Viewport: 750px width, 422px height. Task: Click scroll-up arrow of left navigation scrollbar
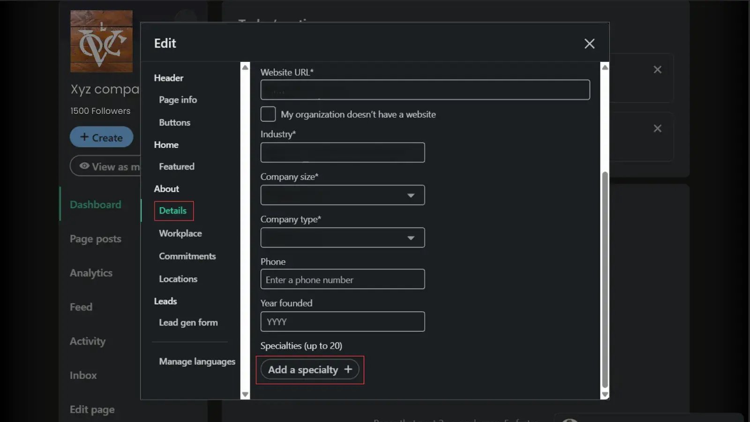[245, 68]
